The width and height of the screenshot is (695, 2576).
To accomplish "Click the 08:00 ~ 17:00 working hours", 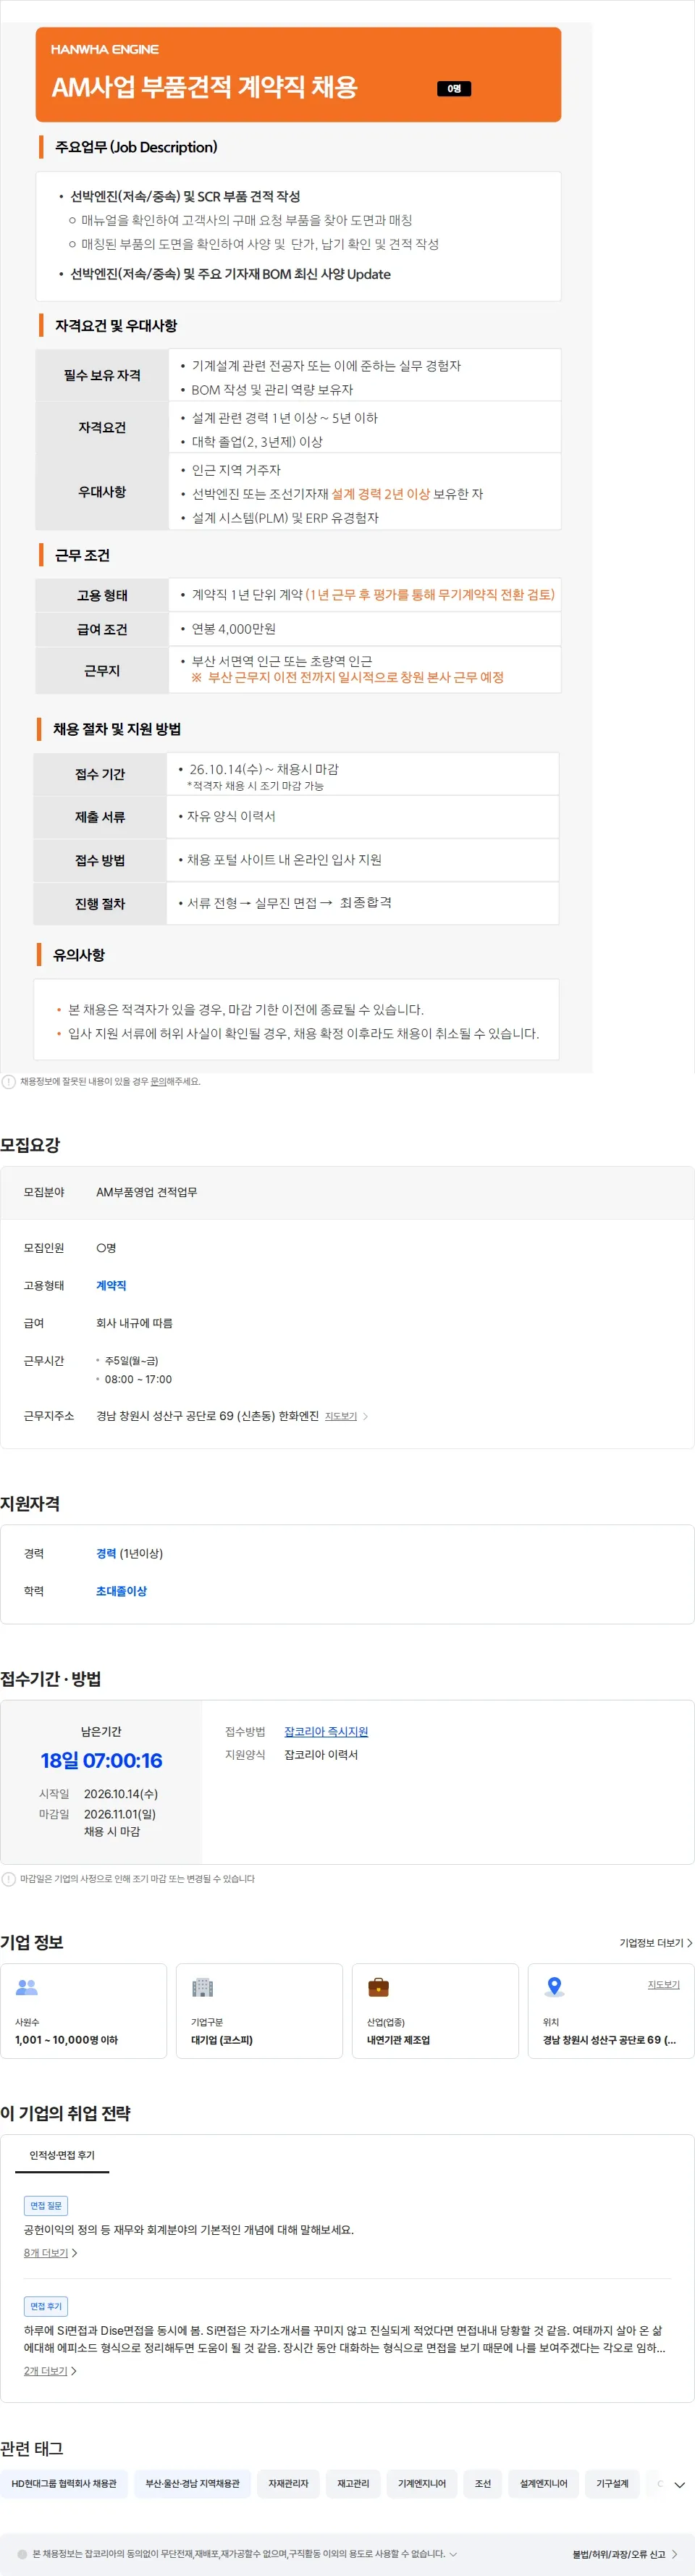I will click(x=138, y=1379).
